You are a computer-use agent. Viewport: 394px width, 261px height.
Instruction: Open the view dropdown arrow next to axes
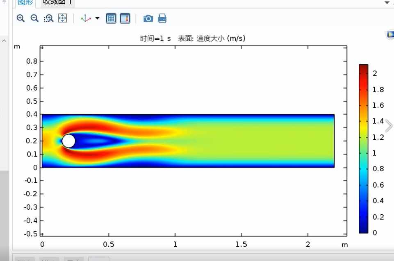[x=97, y=18]
